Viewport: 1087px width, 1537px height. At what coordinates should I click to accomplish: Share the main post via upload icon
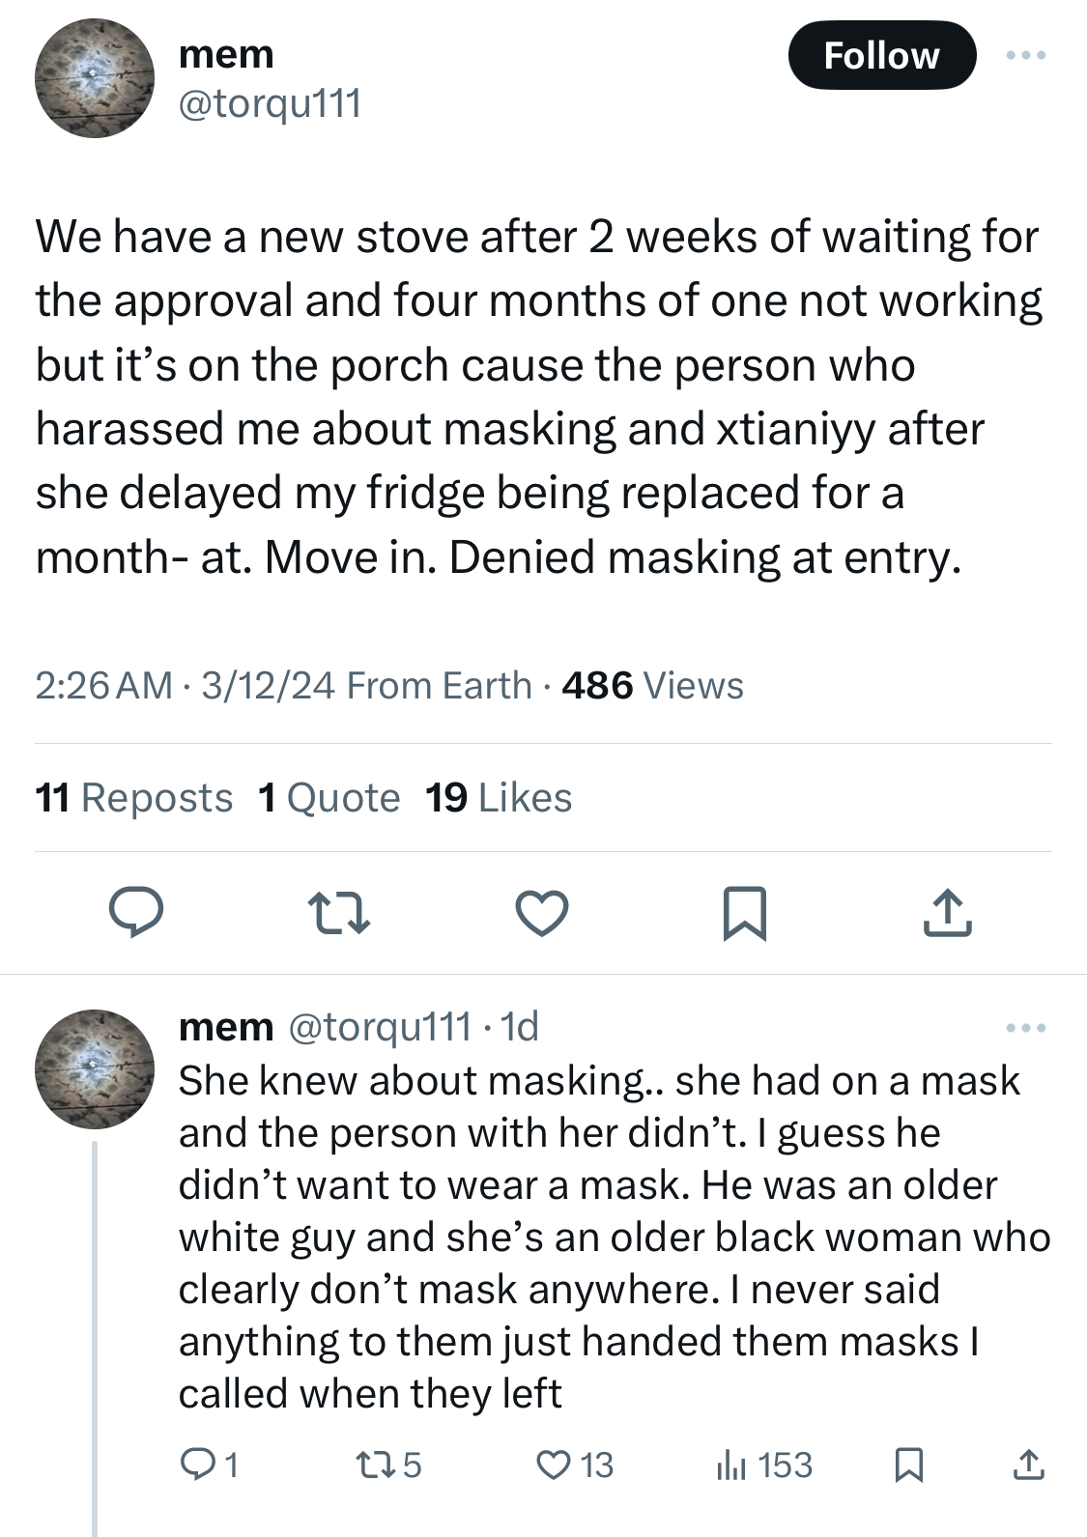click(947, 913)
